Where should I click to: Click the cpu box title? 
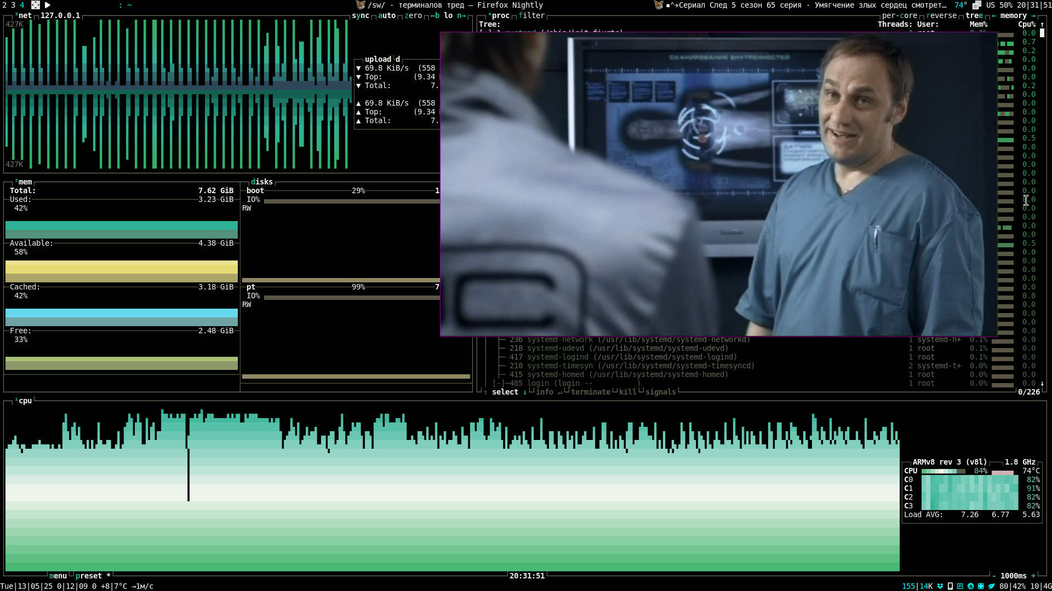click(23, 401)
